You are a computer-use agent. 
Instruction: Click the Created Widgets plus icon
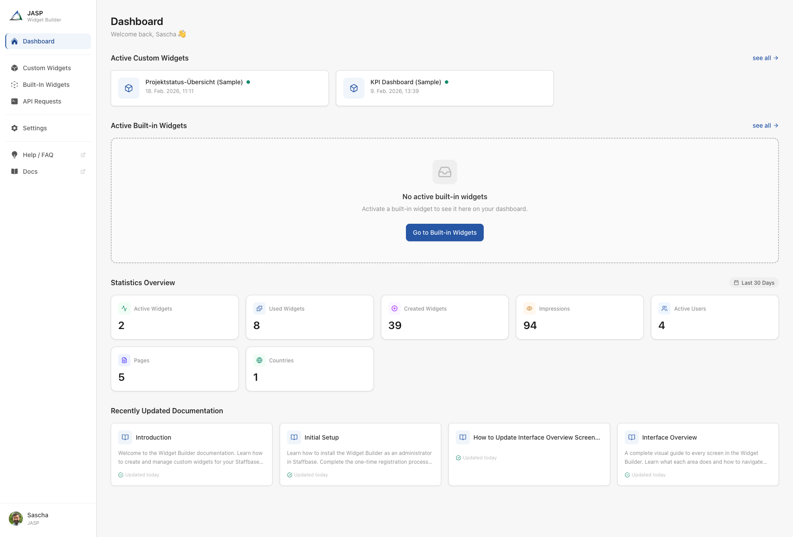[x=395, y=308]
